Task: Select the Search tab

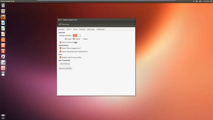Action: [x=69, y=29]
